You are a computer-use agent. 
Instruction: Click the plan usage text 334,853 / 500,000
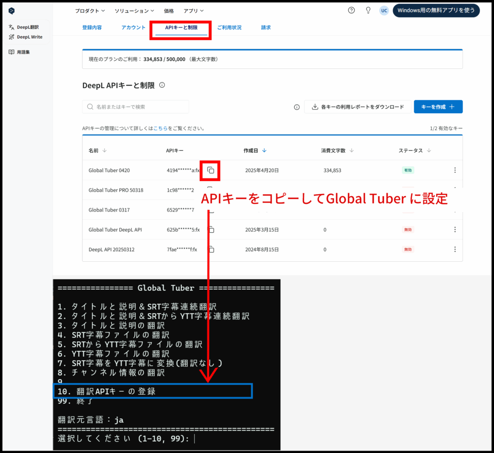click(164, 59)
